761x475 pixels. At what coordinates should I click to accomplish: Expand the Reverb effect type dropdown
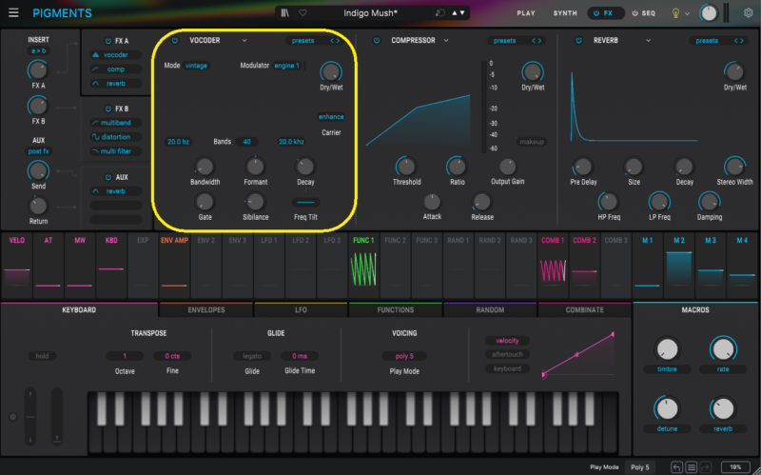[648, 40]
